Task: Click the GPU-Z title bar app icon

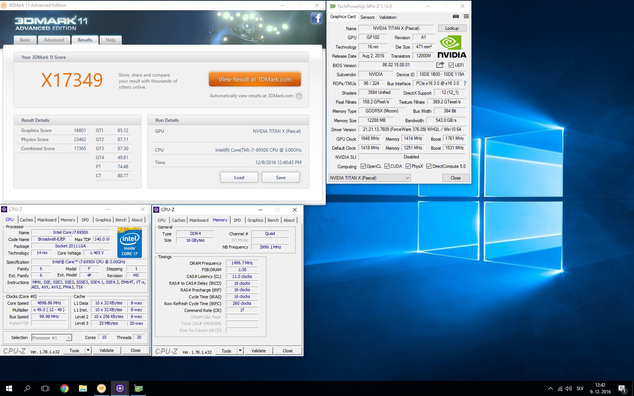Action: click(x=332, y=6)
